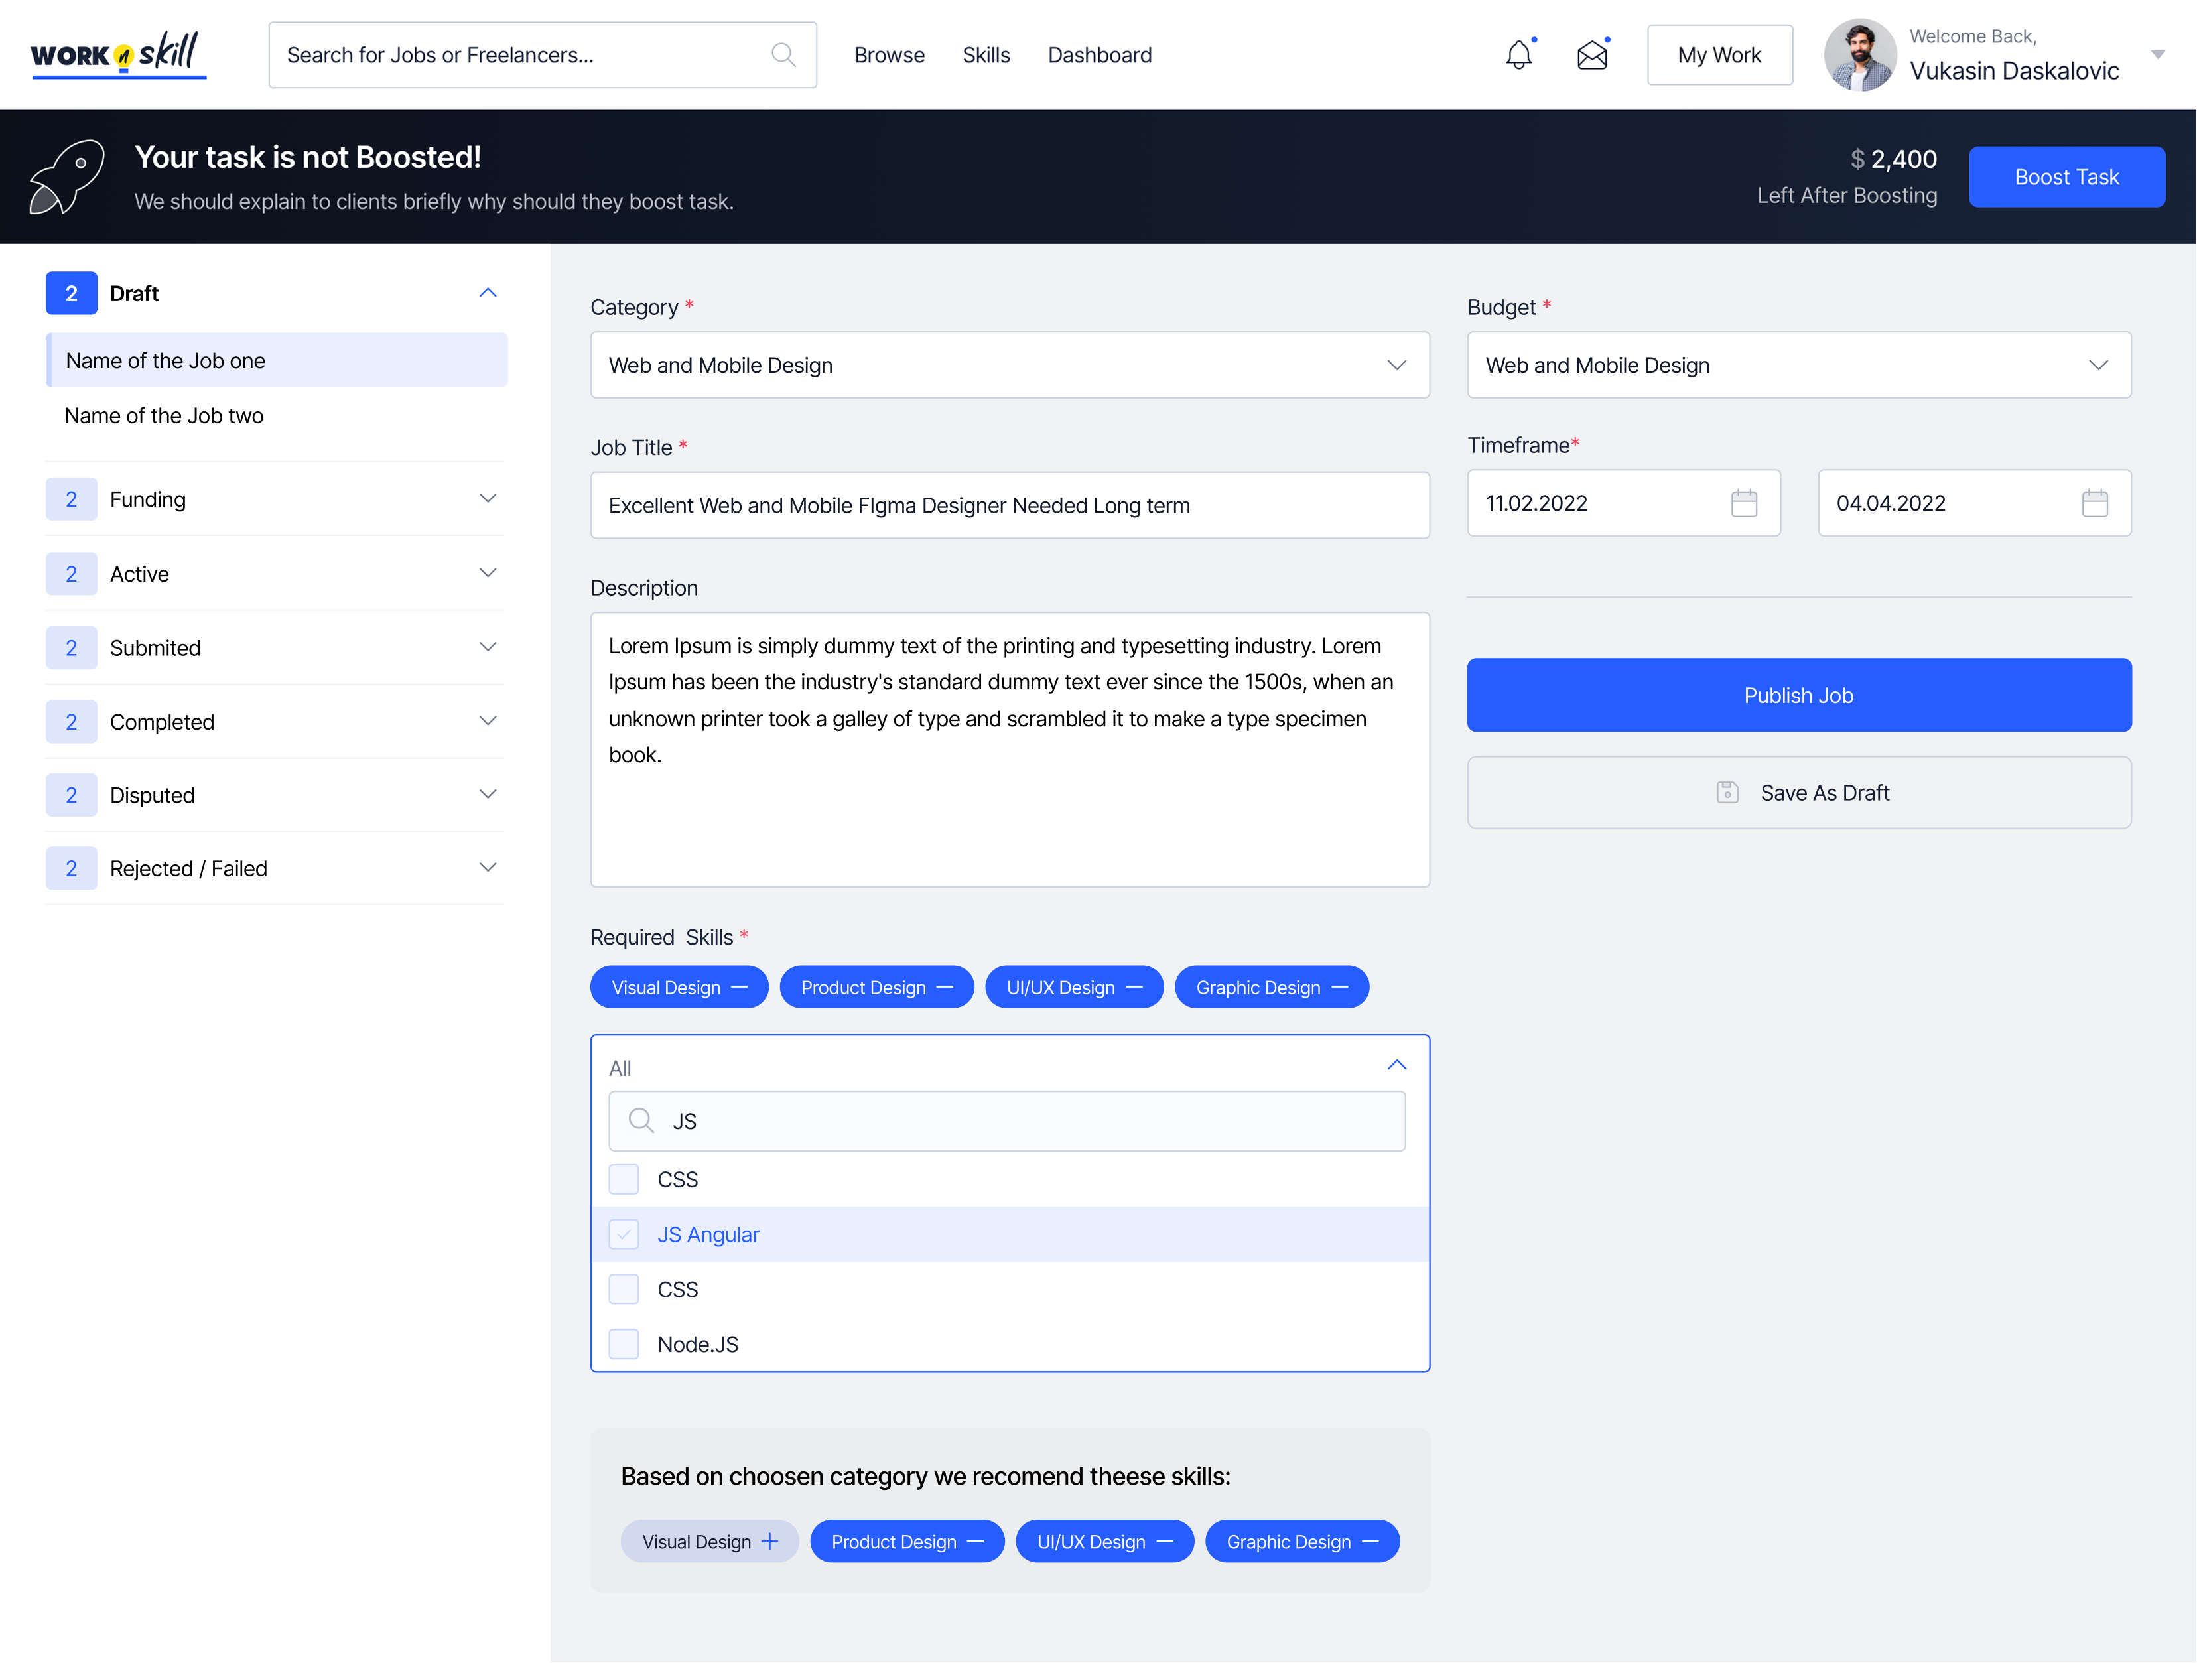Open the messages envelope icon
2197x1663 pixels.
[1592, 54]
